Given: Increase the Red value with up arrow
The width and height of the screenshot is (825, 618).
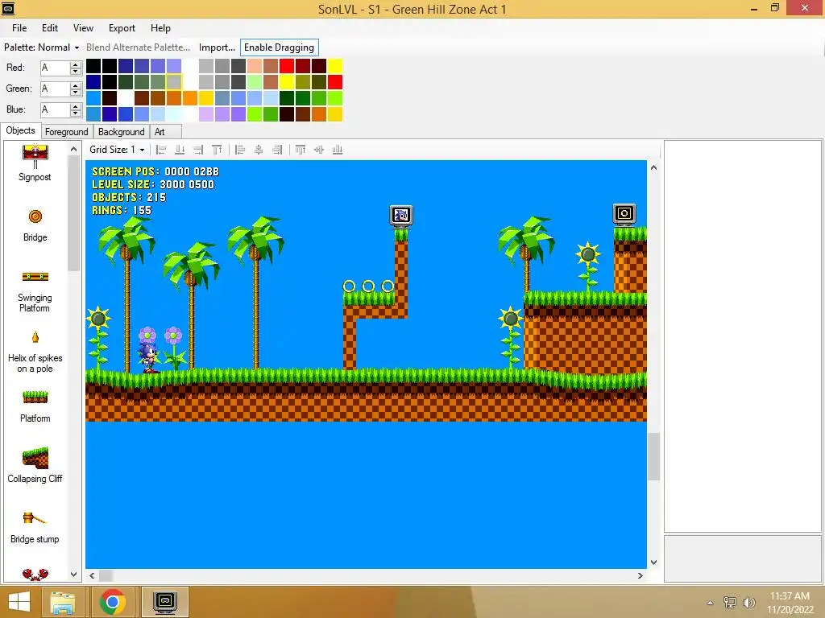Looking at the screenshot, I should point(75,64).
